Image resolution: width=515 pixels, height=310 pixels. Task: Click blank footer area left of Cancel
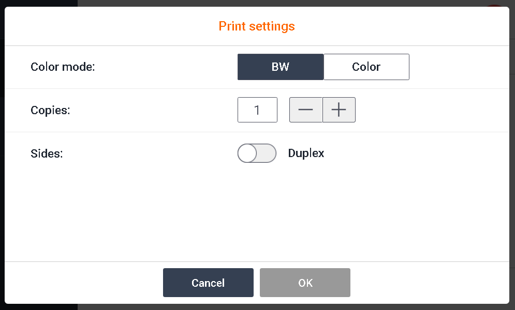[83, 283]
